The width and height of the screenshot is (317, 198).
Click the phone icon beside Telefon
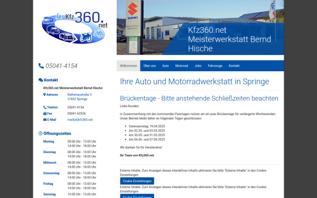pyautogui.click(x=45, y=107)
